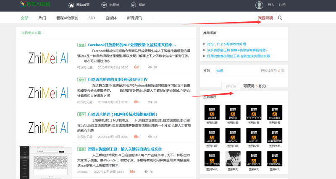
Task: Click eye views icon on Facebook NLP article
Action: pos(150,67)
